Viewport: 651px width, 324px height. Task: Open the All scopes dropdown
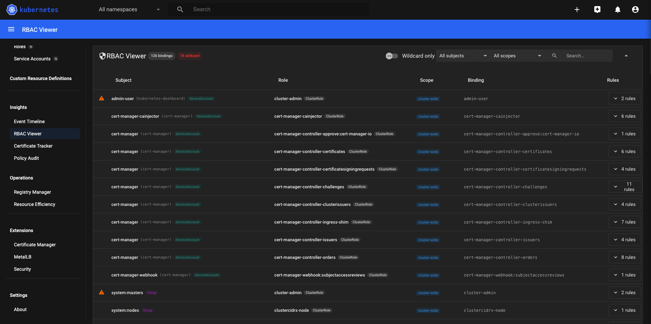point(517,56)
